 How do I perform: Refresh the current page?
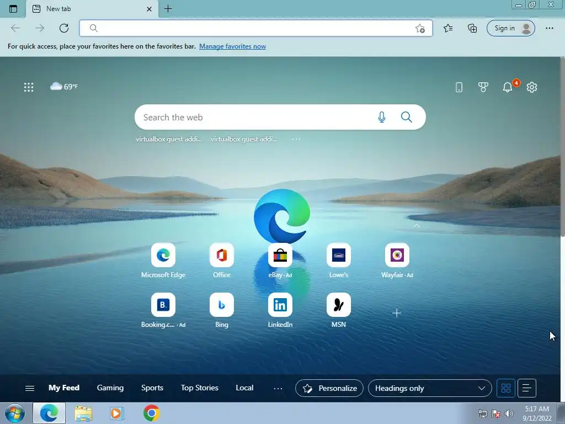click(x=64, y=28)
